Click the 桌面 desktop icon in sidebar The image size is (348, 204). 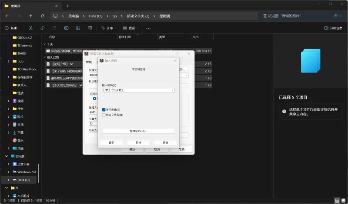(15, 148)
